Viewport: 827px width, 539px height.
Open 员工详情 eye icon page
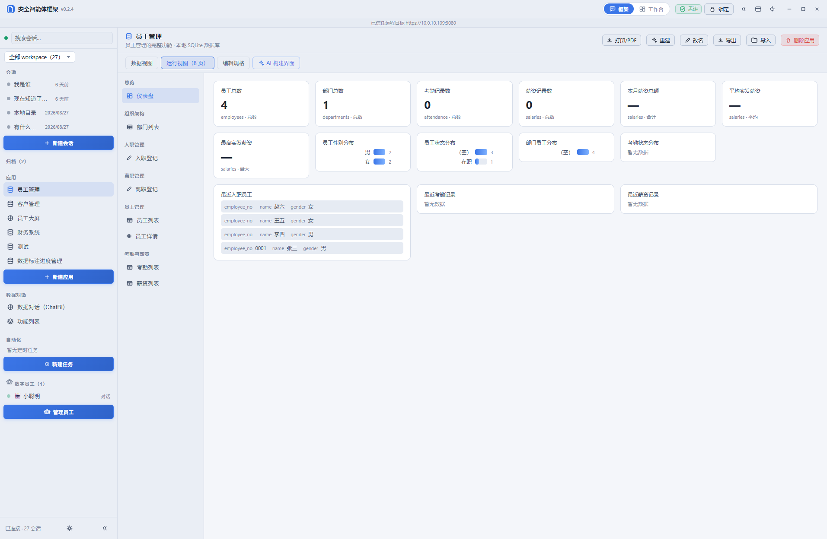tap(160, 236)
